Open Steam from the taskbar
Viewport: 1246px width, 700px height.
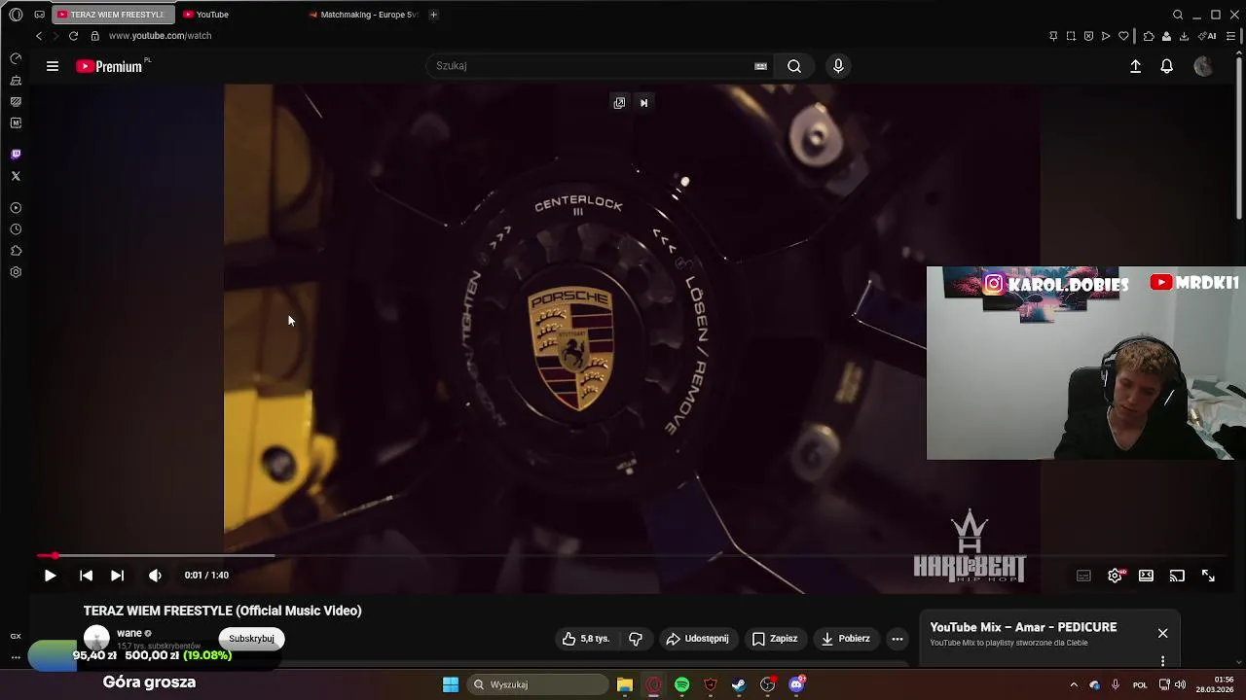click(x=739, y=684)
